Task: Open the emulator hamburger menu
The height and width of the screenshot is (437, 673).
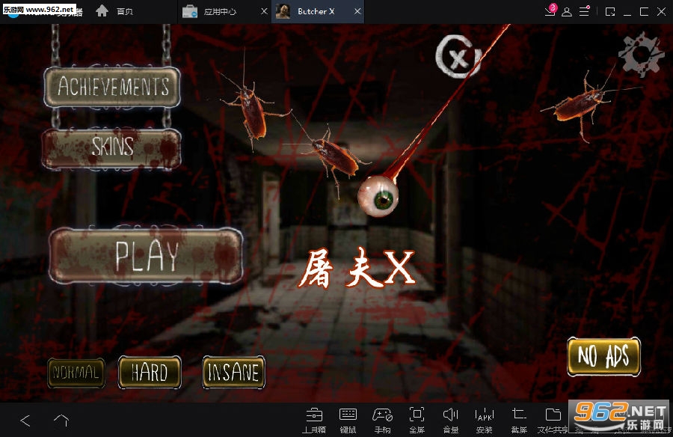Action: click(x=584, y=11)
